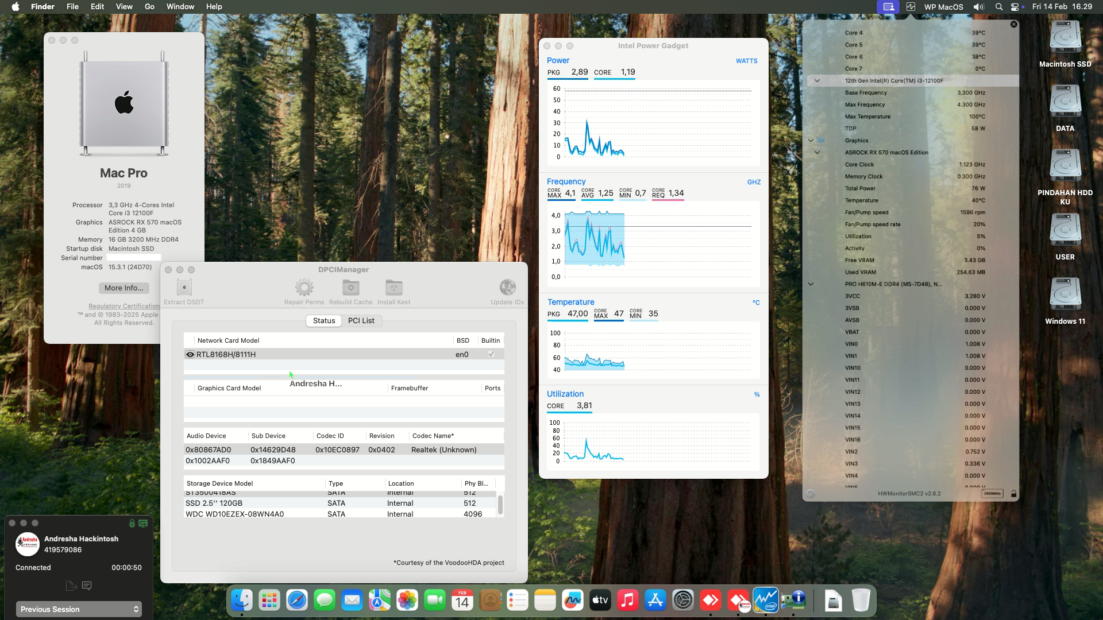
Task: Toggle visibility eye next to RTL8168H/8111H
Action: 190,354
